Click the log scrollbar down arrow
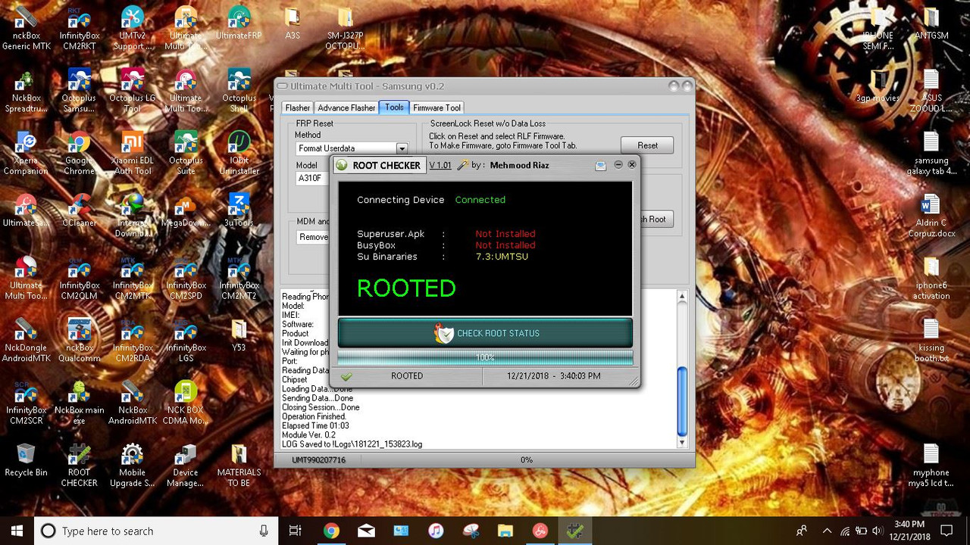The width and height of the screenshot is (970, 545). pyautogui.click(x=682, y=442)
